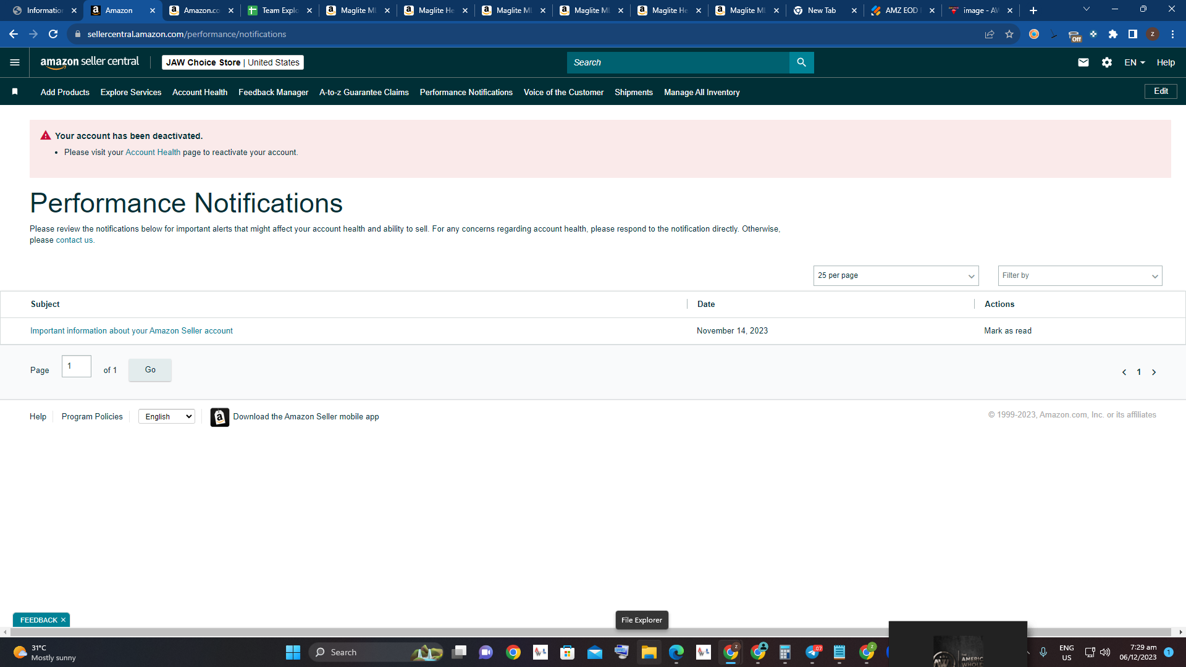Open Microsoft Edge from the taskbar

(x=676, y=652)
